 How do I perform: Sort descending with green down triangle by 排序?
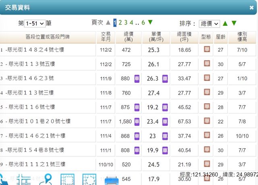click(234, 23)
